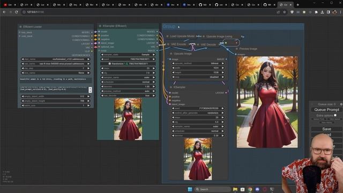The image size is (343, 193).
Task: Open sampler_name dropdown in KSampler Efficient
Action: point(128,77)
